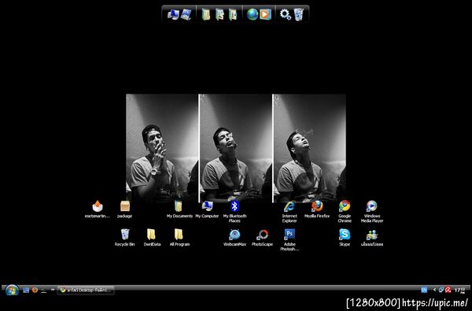Image resolution: width=472 pixels, height=311 pixels.
Task: Open the Windows Start orb
Action: tap(12, 291)
